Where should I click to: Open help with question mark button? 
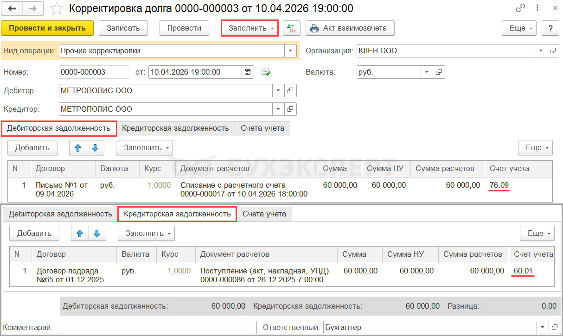550,28
